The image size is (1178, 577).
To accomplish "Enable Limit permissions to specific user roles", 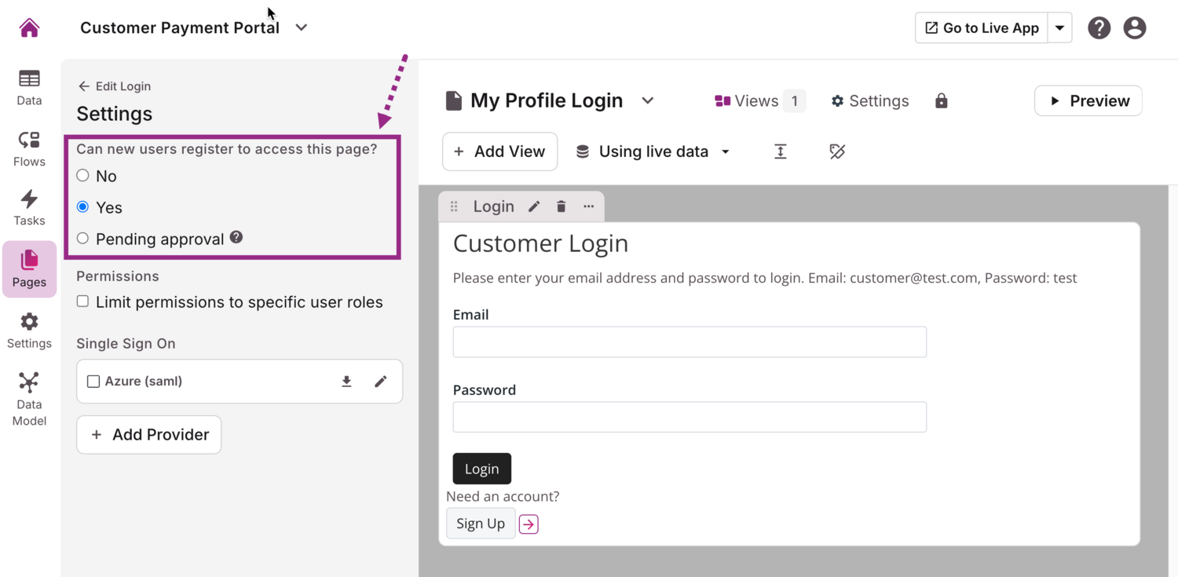I will pos(82,302).
